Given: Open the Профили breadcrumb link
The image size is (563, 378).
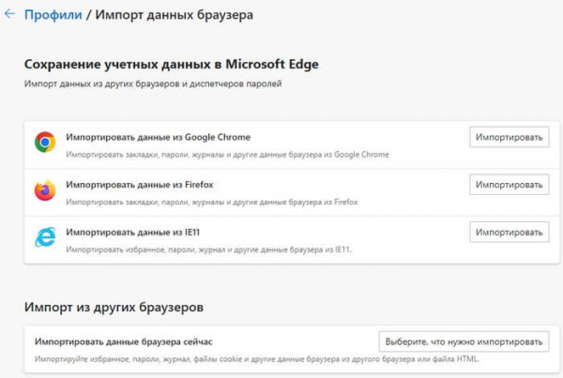Looking at the screenshot, I should click(53, 15).
